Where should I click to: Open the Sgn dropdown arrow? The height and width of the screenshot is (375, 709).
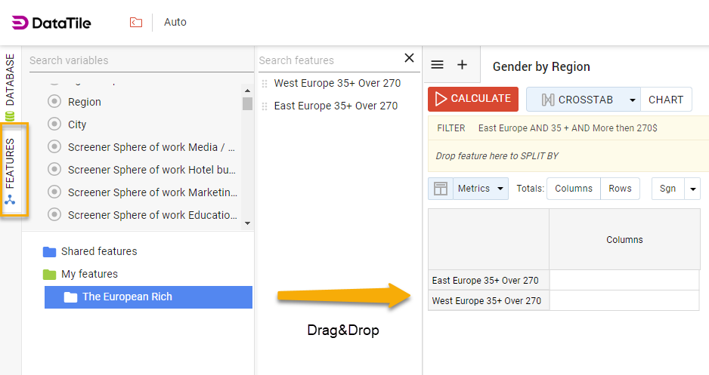click(692, 189)
